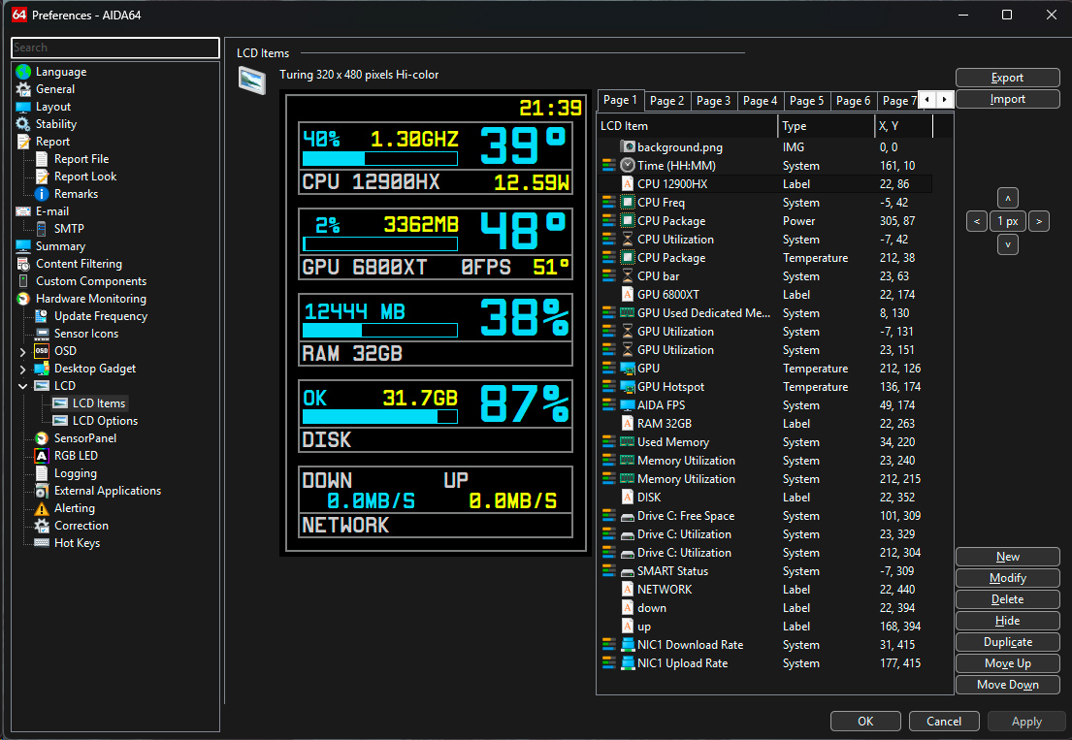Screen dimensions: 1072x740
Task: Click the SensorPanel icon in sidebar
Action: [x=42, y=438]
